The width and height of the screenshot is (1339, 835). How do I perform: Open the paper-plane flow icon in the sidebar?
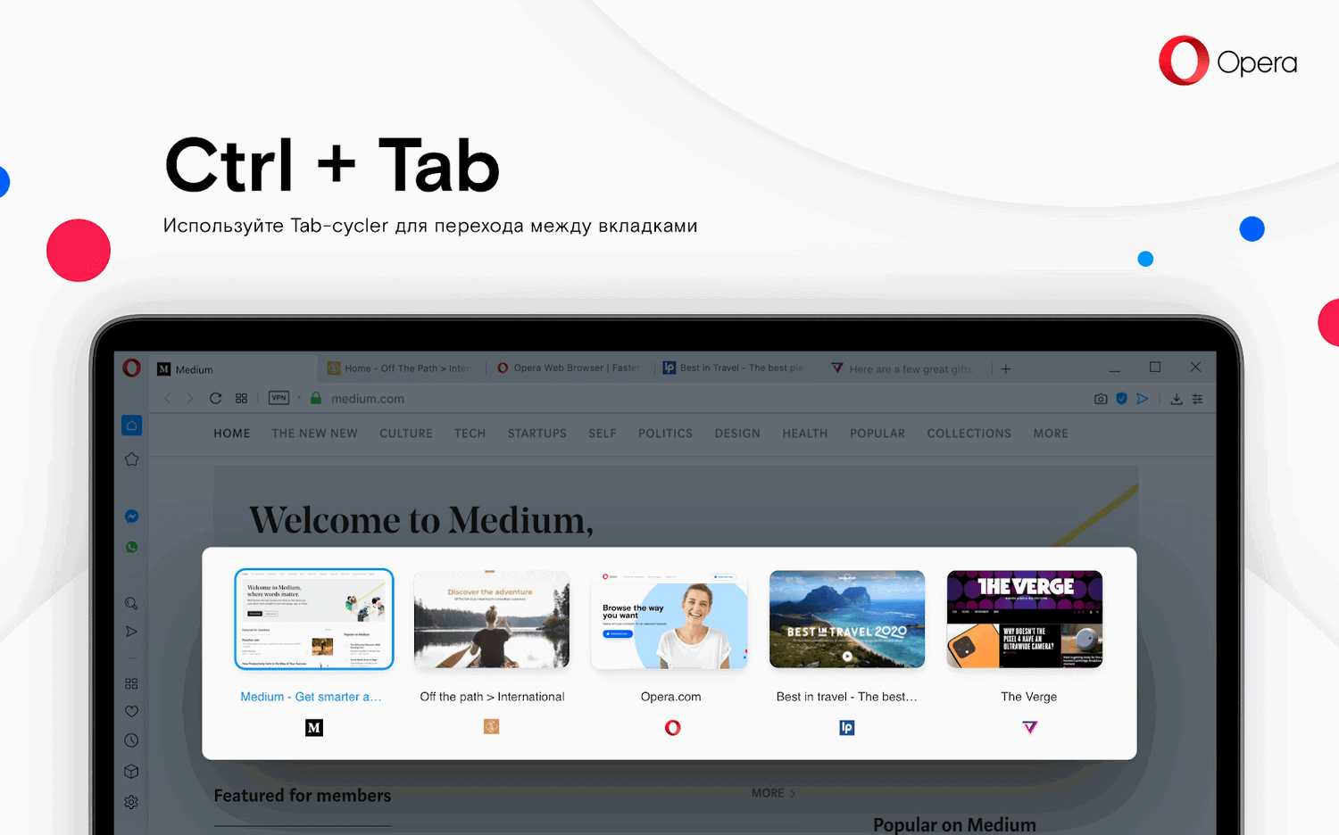[131, 632]
